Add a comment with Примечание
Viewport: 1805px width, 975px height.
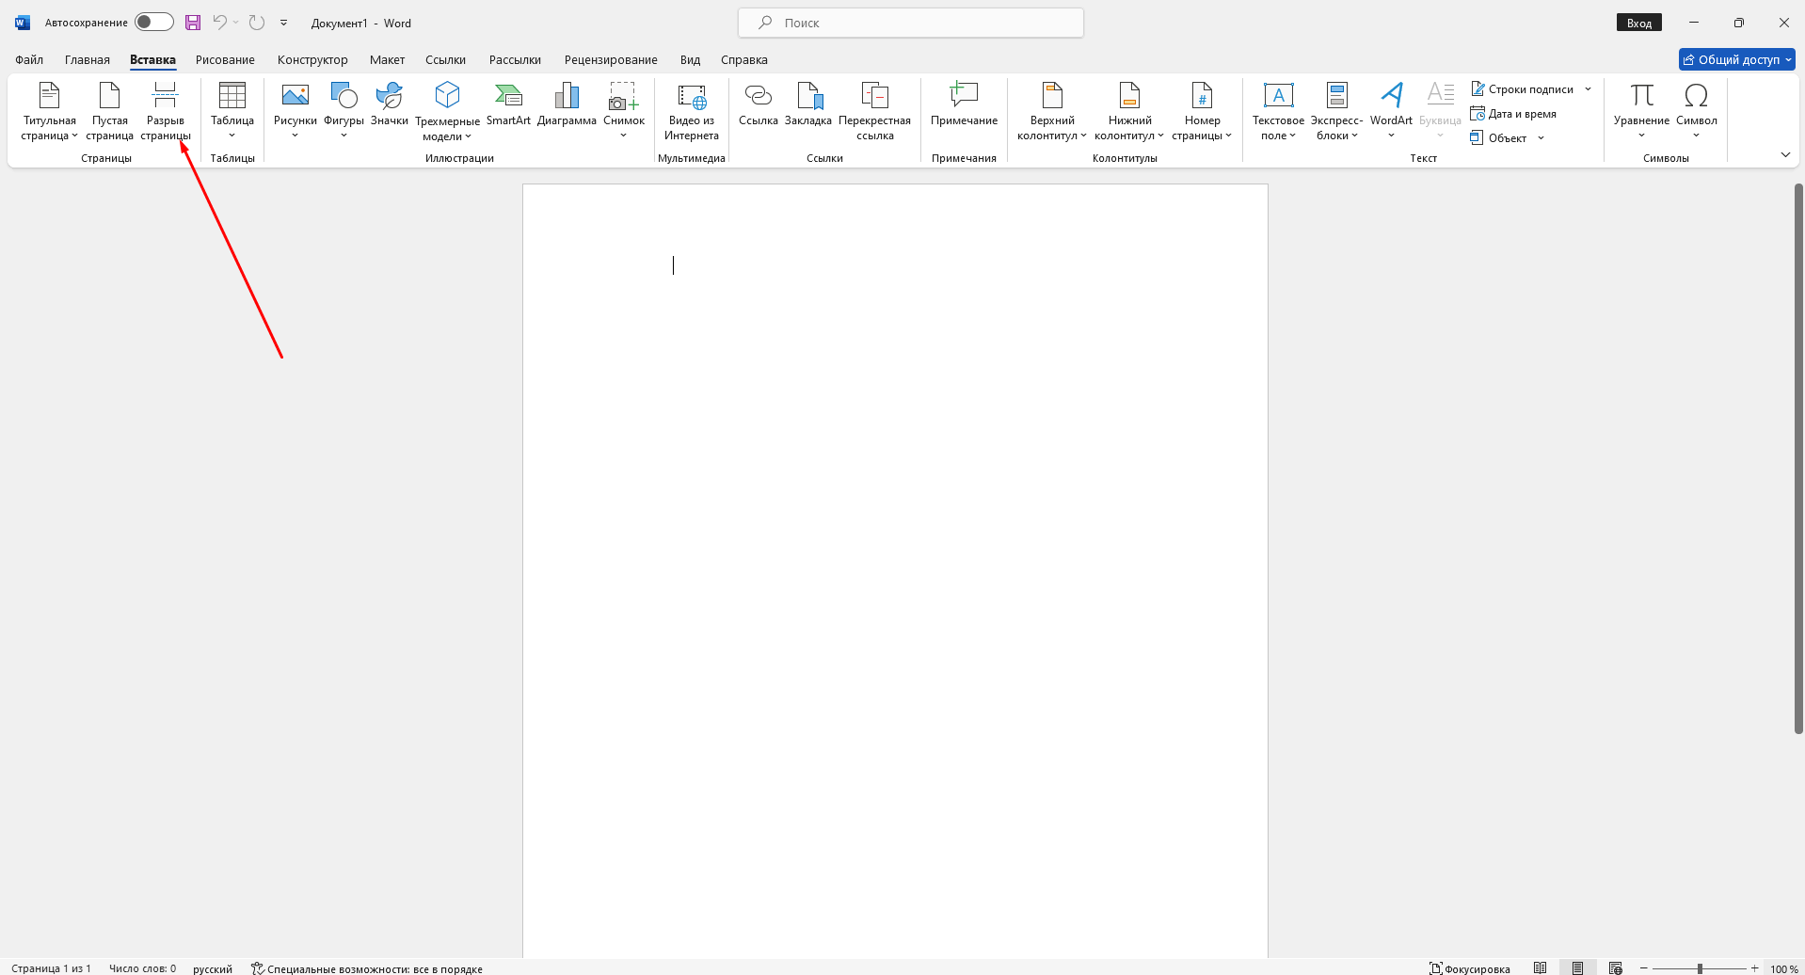964,105
